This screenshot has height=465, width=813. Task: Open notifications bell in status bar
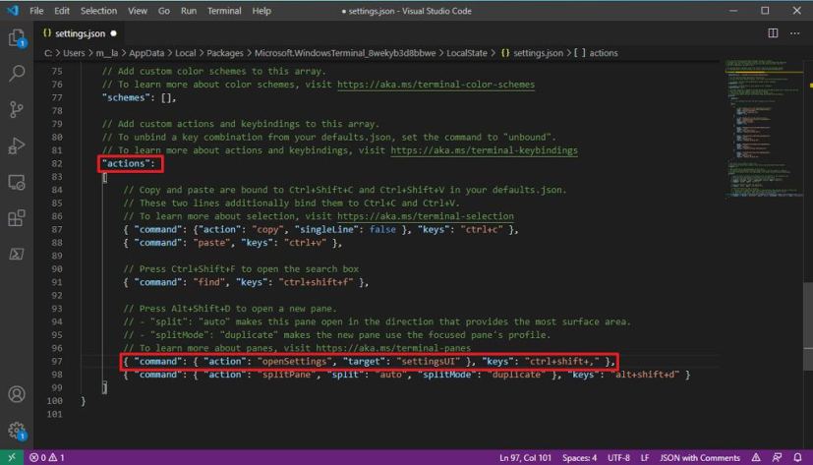click(x=797, y=457)
